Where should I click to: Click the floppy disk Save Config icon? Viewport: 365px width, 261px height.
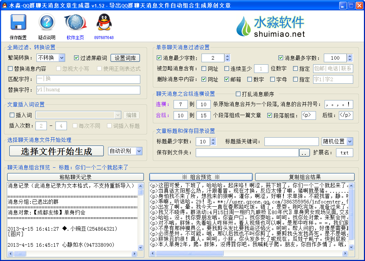click(18, 22)
